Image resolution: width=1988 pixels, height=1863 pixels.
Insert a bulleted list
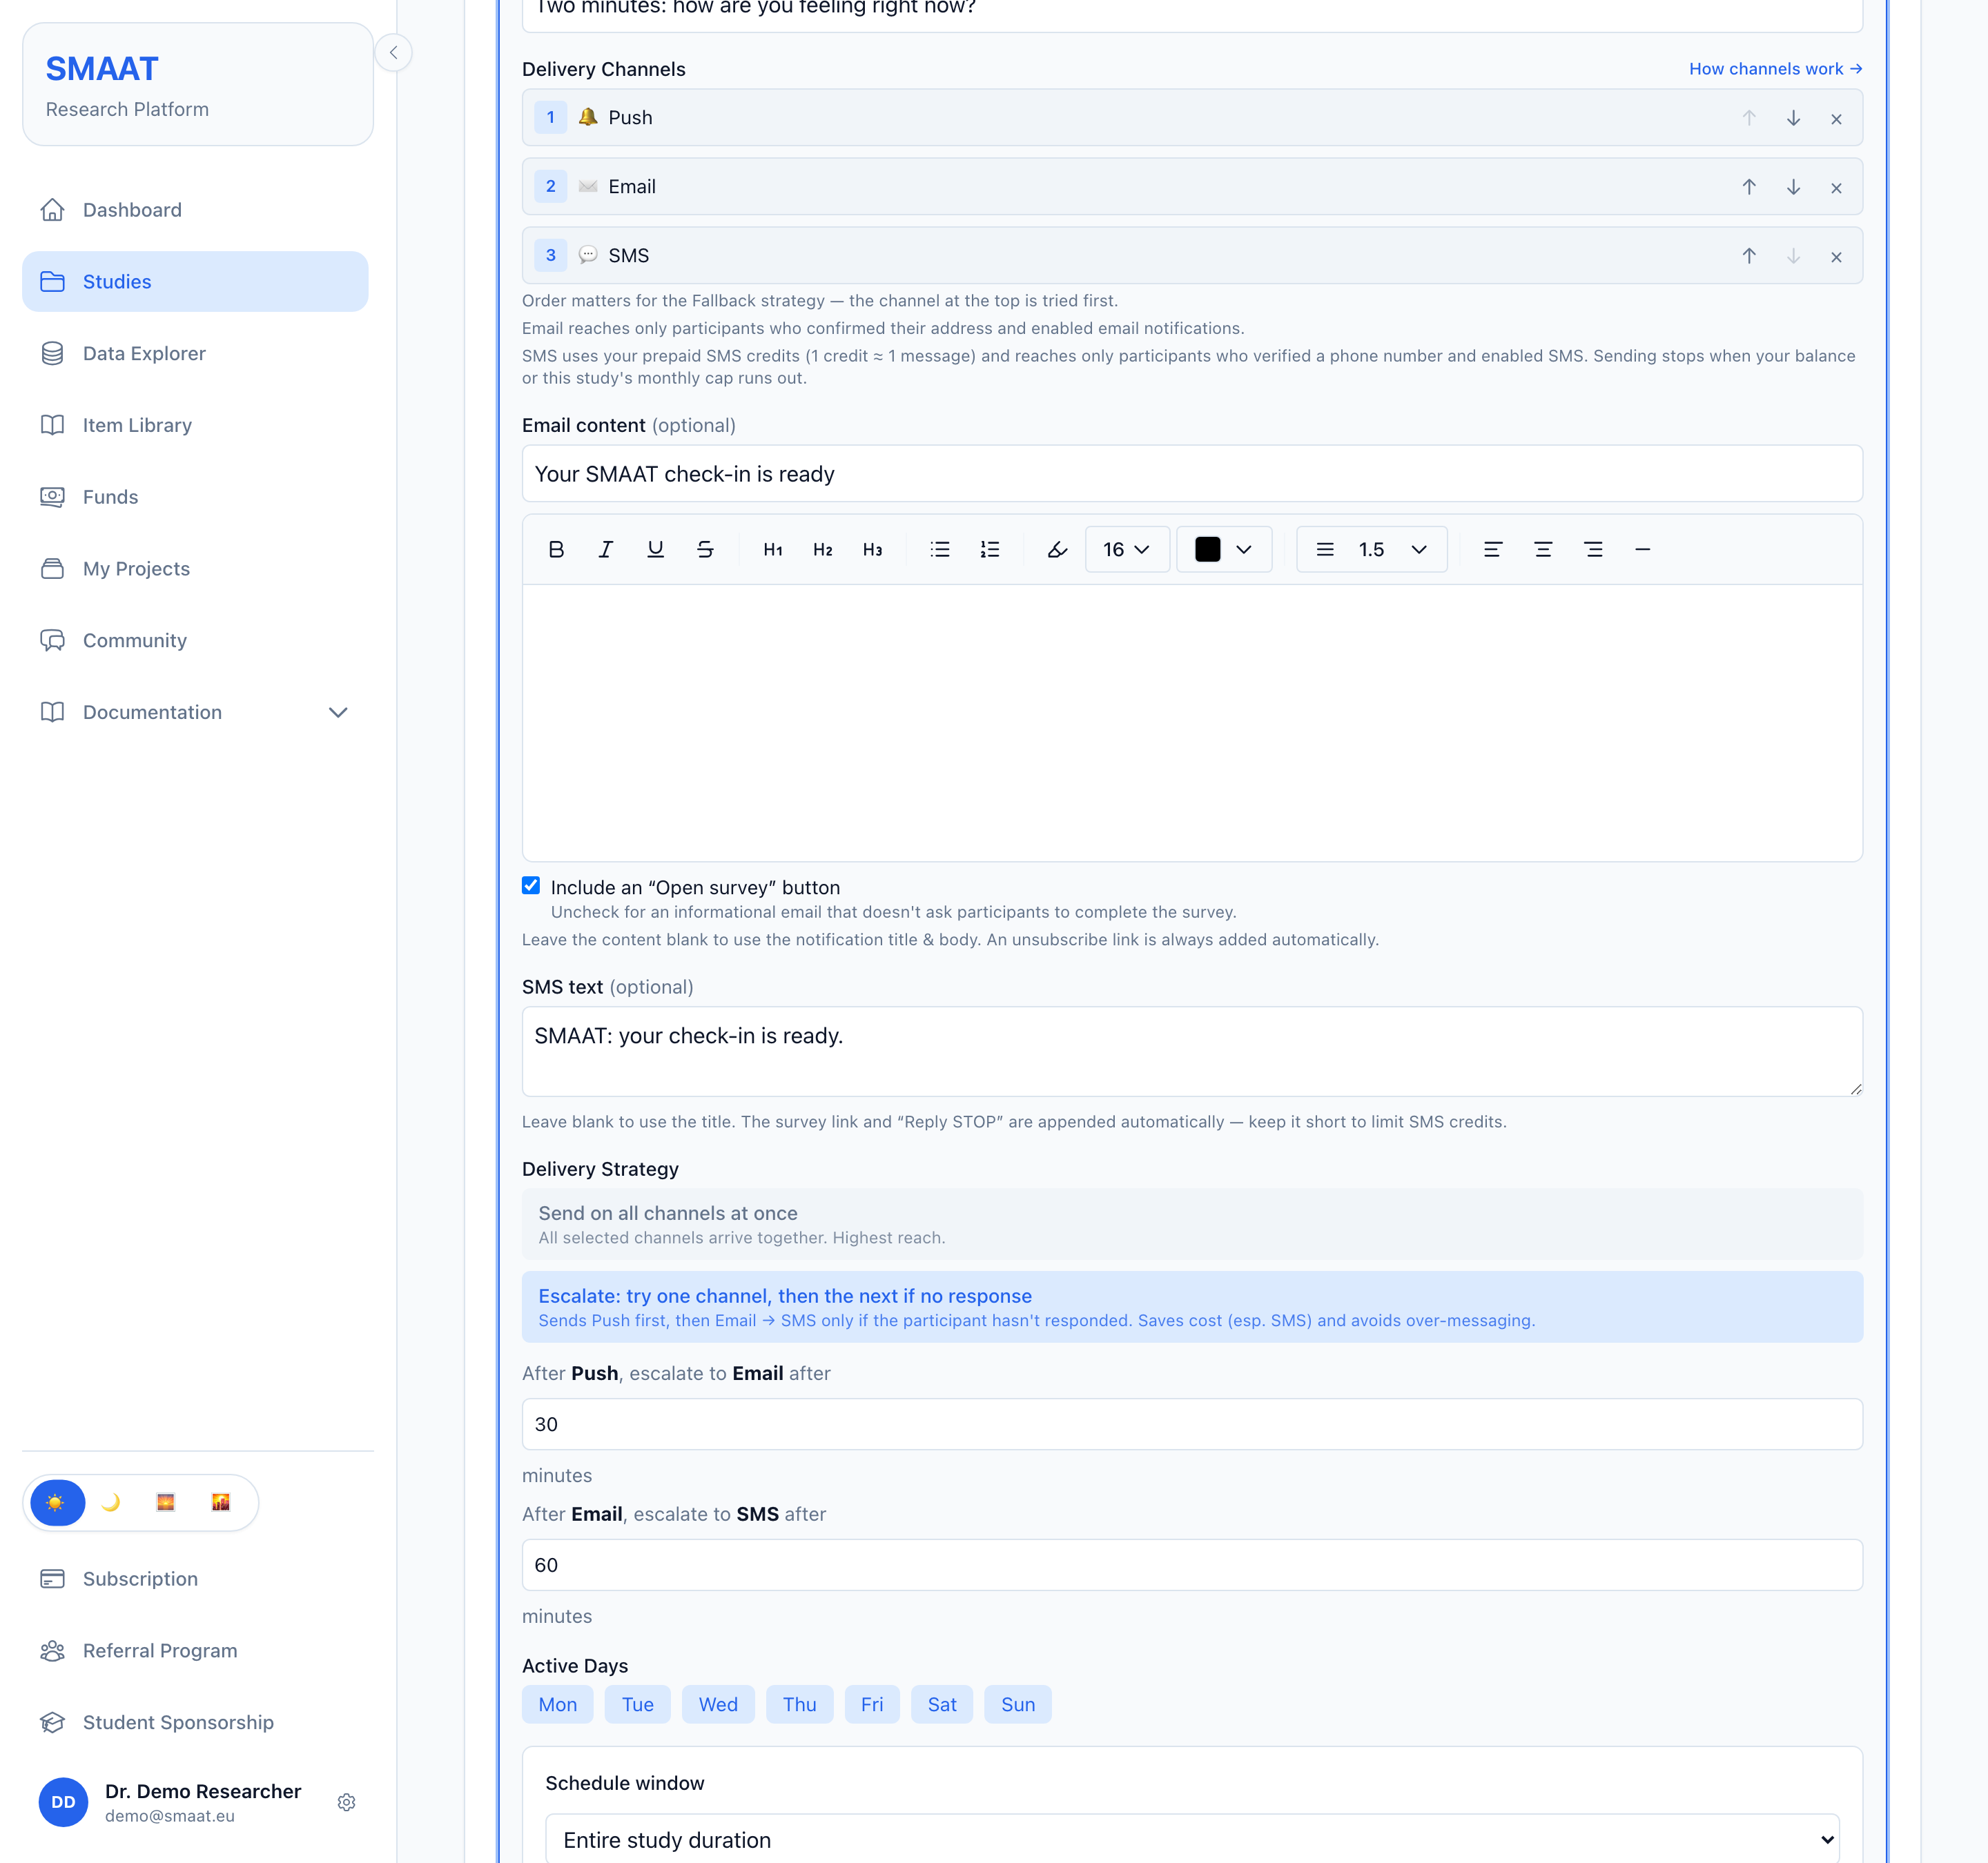940,550
